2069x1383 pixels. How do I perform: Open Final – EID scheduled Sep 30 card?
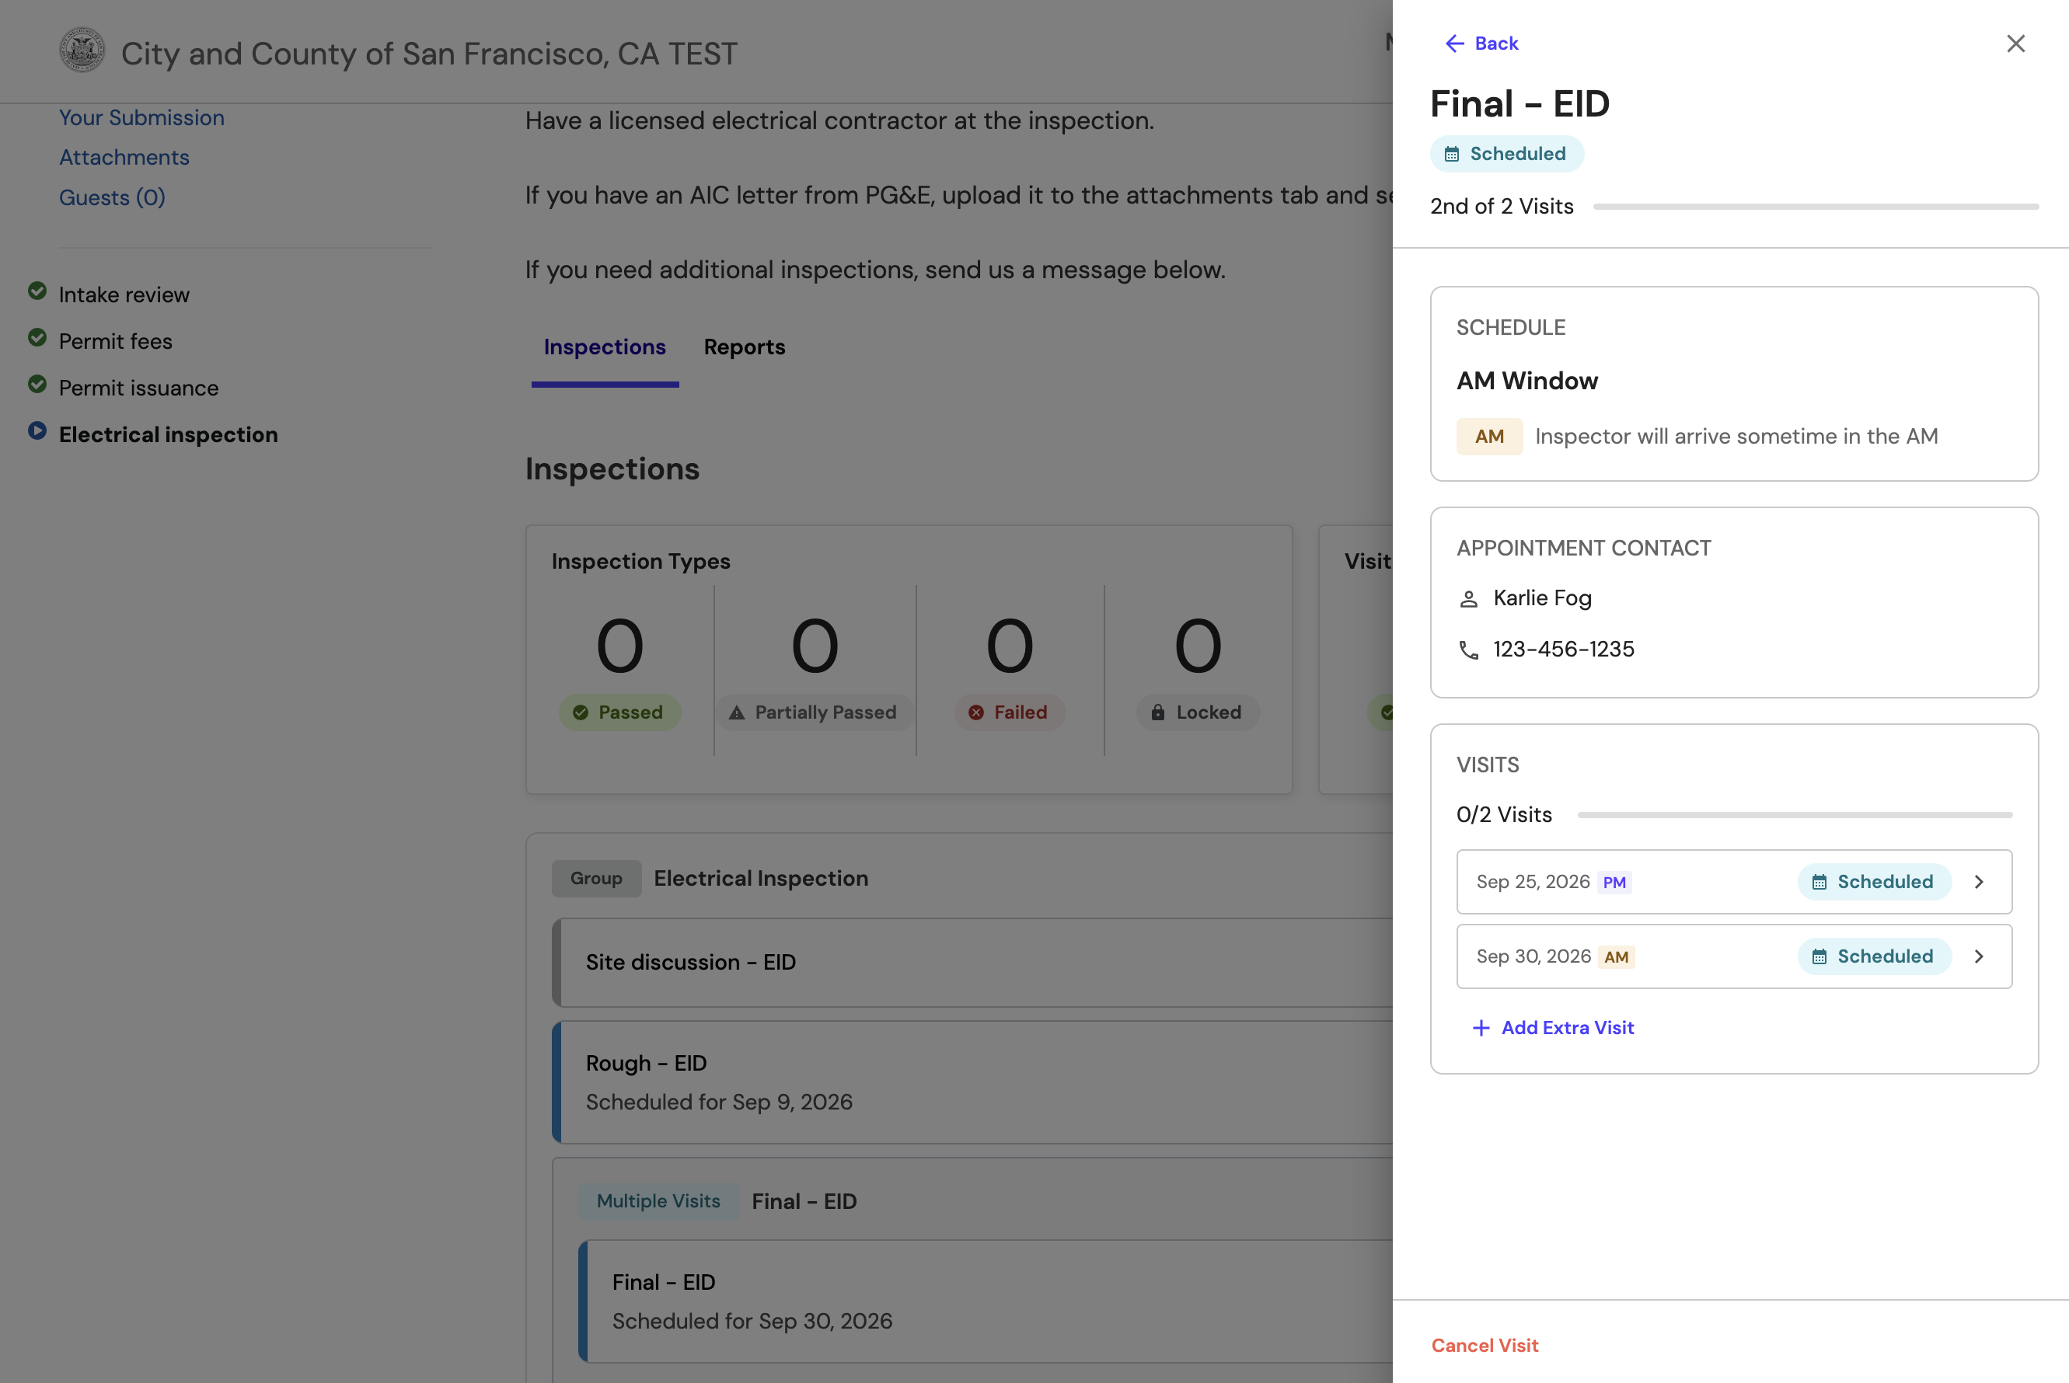click(985, 1301)
